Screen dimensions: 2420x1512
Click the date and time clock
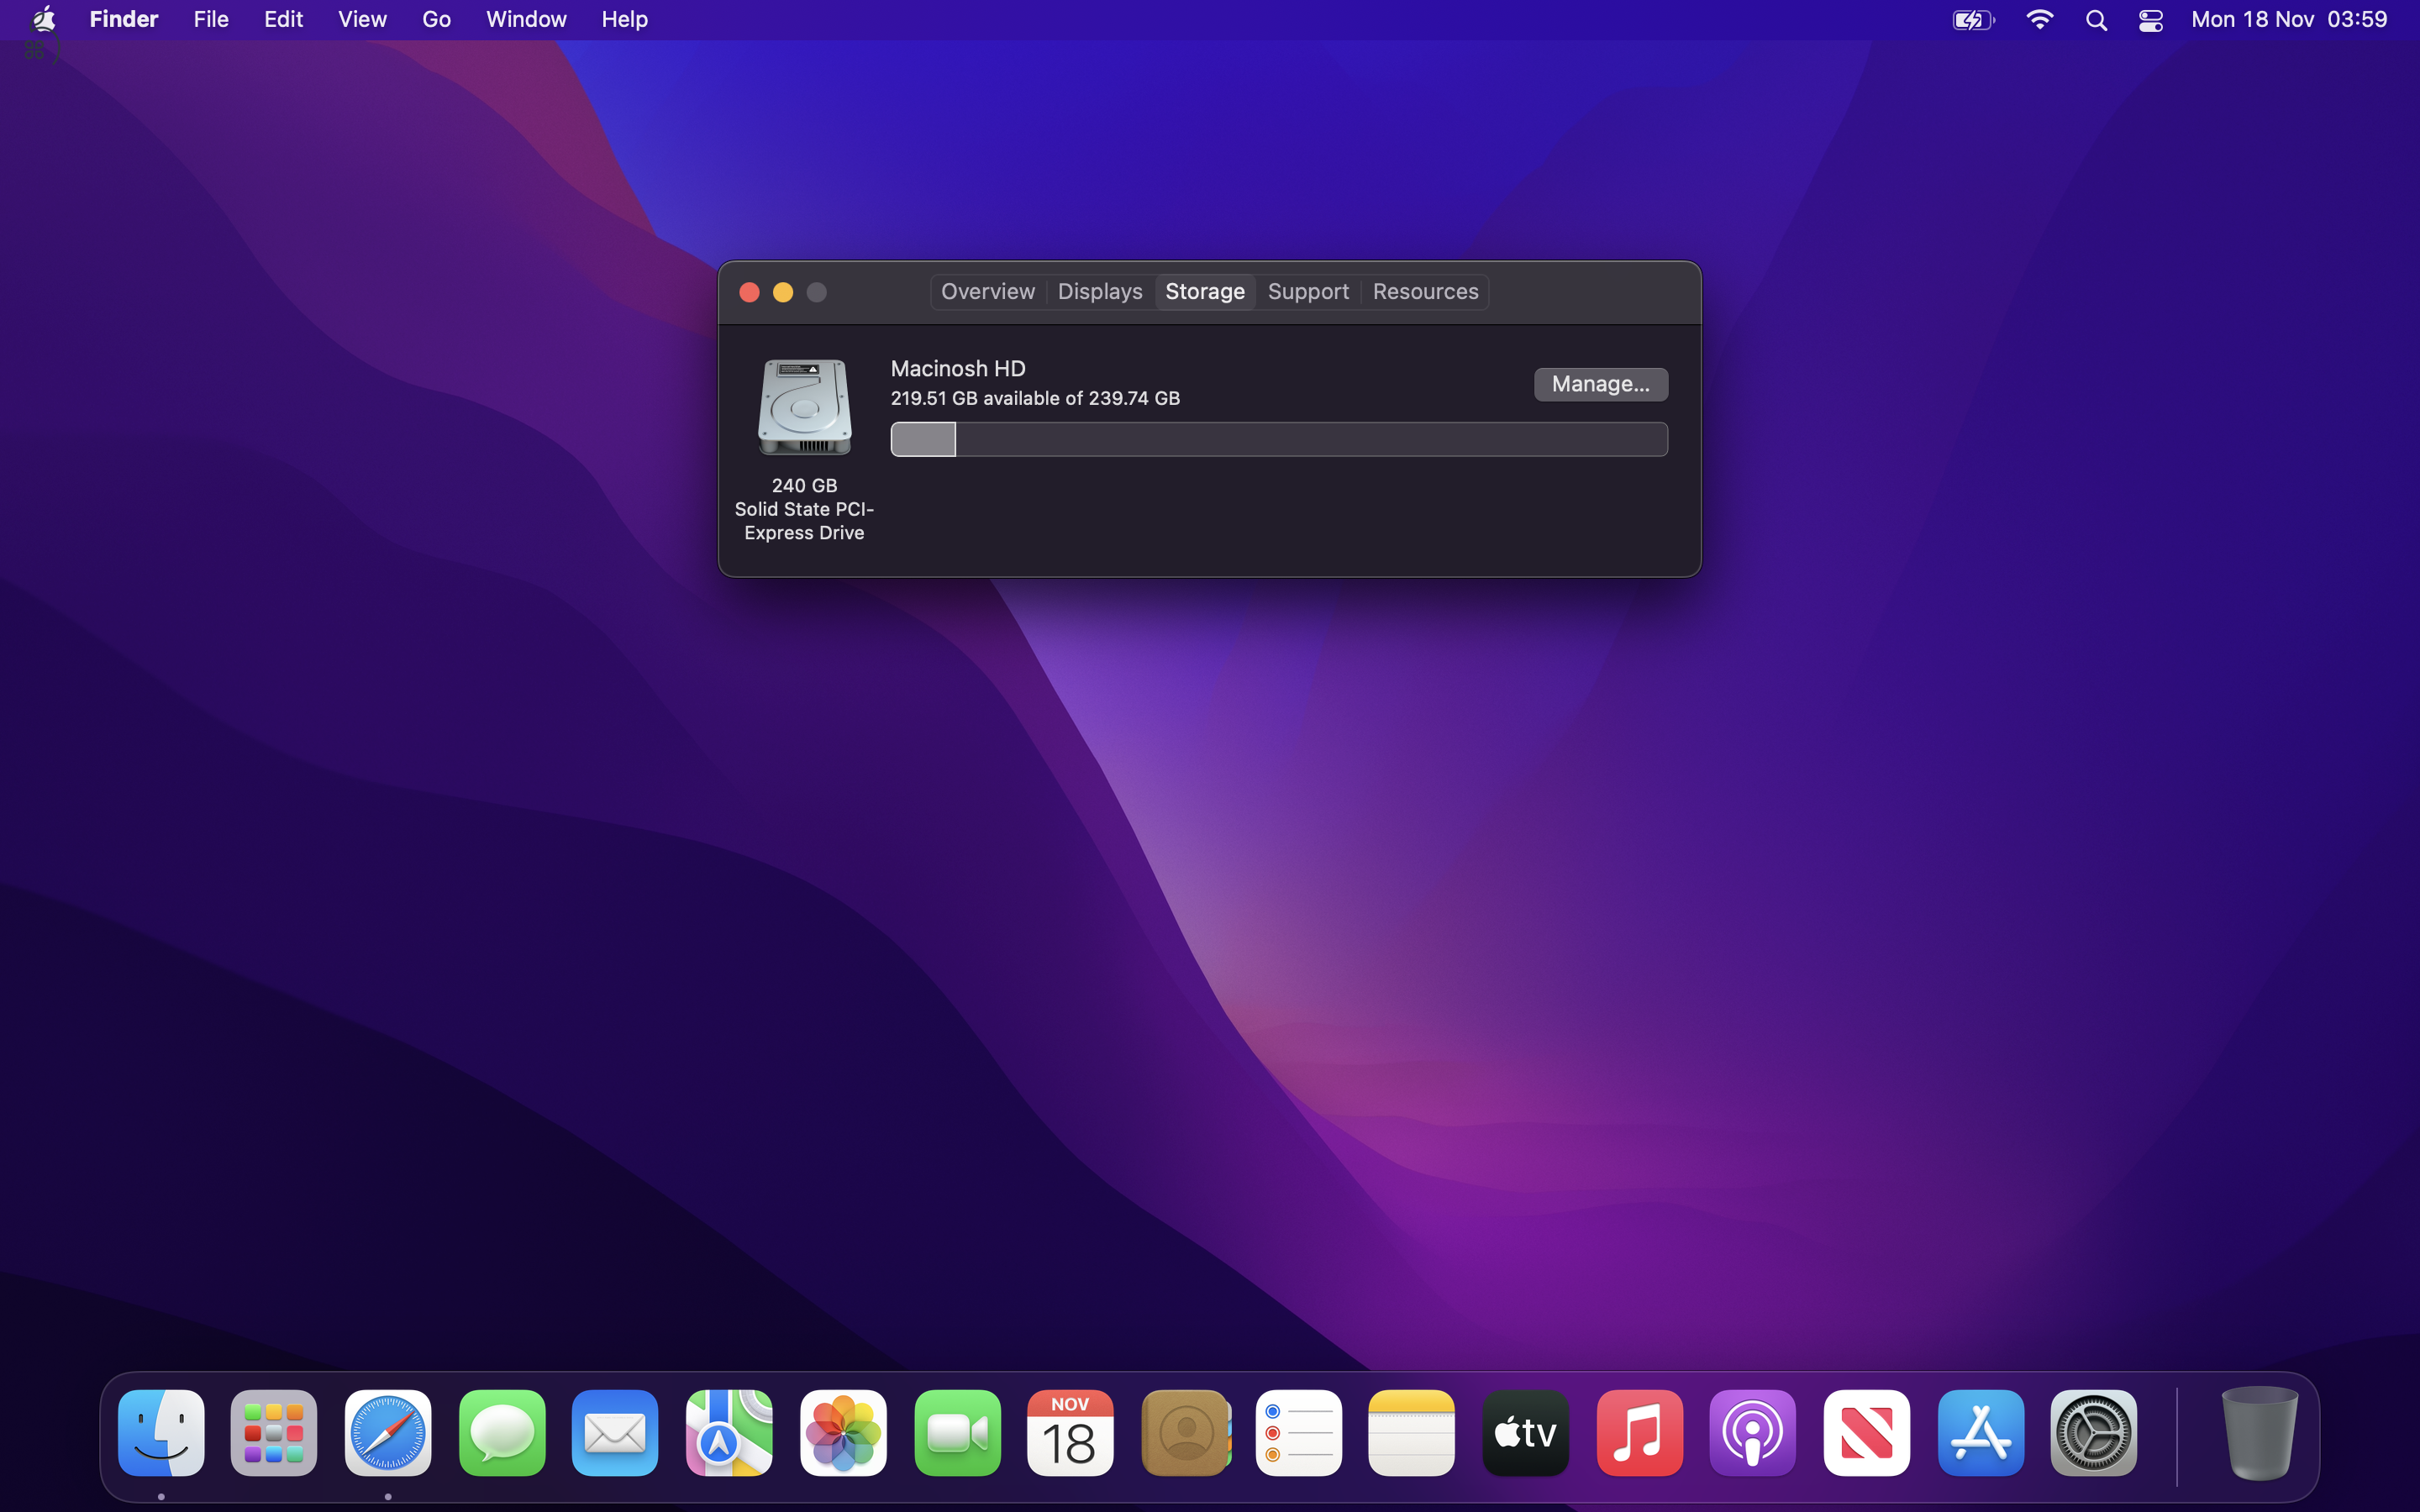click(2288, 19)
